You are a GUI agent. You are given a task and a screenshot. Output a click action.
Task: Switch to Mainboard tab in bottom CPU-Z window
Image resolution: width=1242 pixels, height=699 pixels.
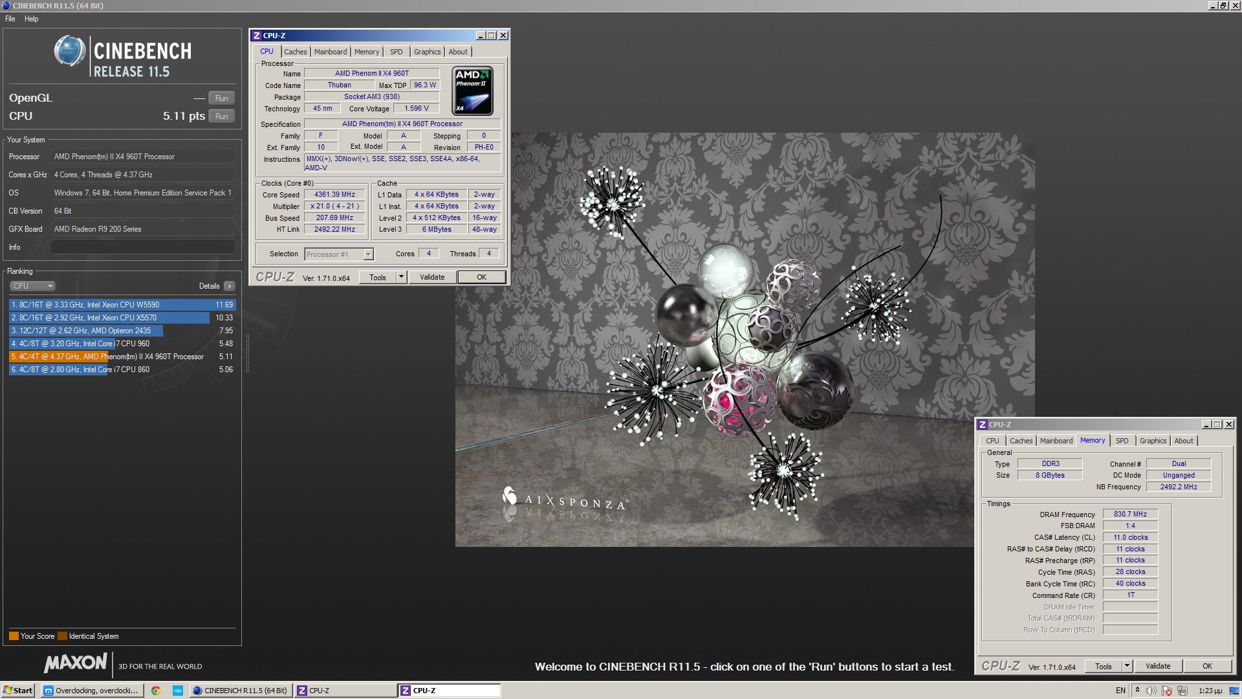(x=1056, y=441)
